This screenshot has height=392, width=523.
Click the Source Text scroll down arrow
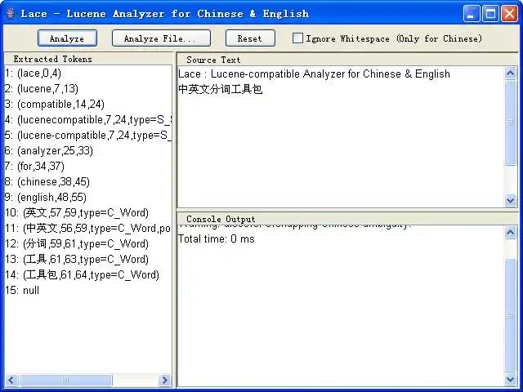pos(510,200)
